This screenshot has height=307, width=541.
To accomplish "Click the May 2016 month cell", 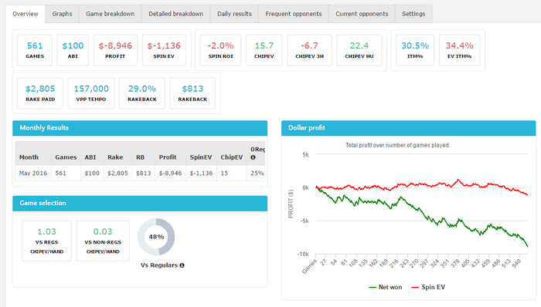I will point(33,173).
